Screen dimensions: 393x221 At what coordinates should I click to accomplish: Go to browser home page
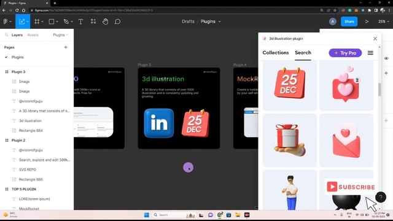[x=23, y=10]
